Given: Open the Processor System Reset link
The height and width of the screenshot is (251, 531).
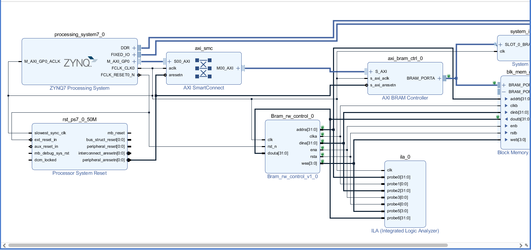Looking at the screenshot, I should pos(80,173).
